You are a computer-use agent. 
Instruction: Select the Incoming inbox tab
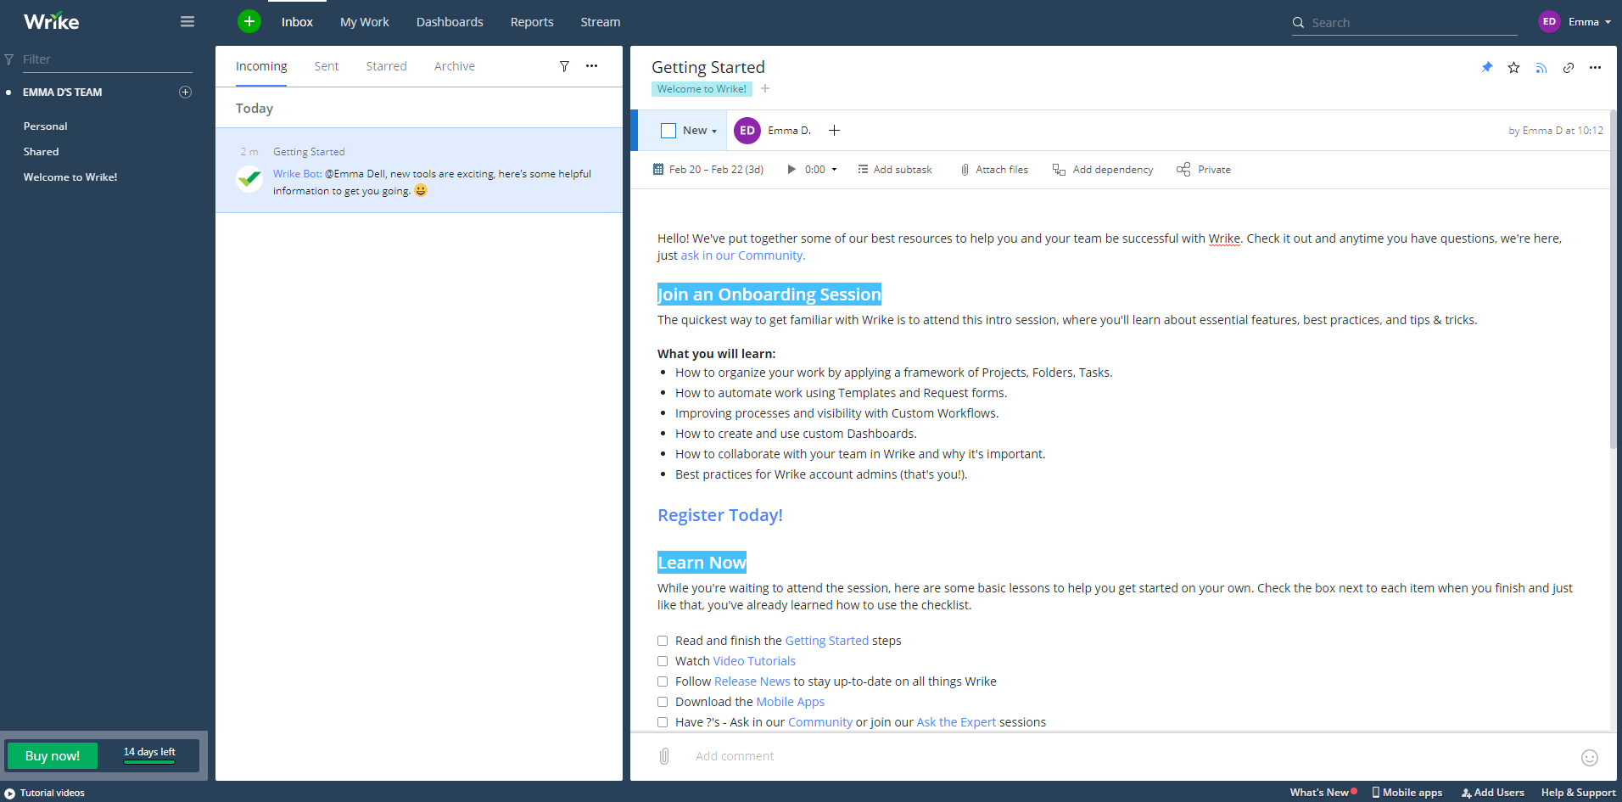pyautogui.click(x=261, y=66)
